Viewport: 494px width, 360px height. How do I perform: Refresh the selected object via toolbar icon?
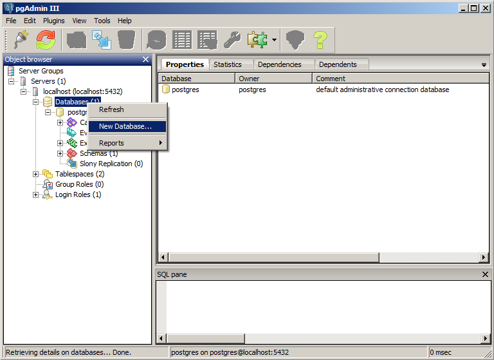coord(46,40)
